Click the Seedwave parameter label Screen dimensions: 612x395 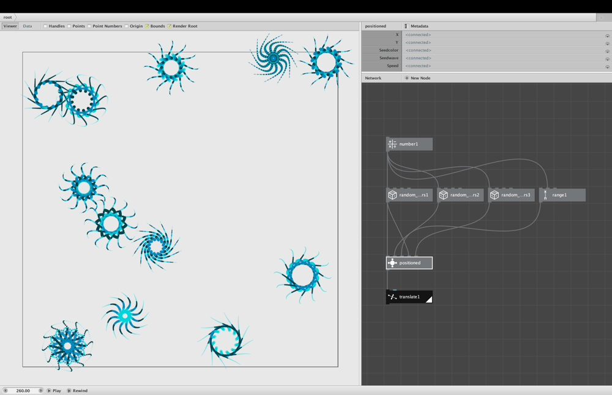coord(389,58)
